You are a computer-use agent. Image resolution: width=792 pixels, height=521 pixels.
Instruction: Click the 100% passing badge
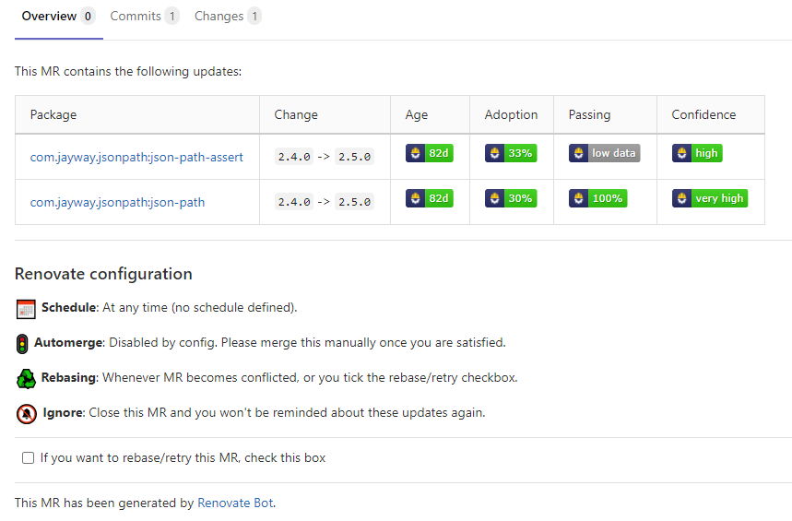tap(598, 198)
